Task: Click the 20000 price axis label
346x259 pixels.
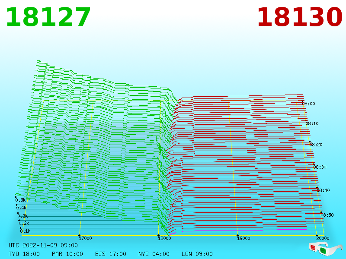Action: point(323,238)
